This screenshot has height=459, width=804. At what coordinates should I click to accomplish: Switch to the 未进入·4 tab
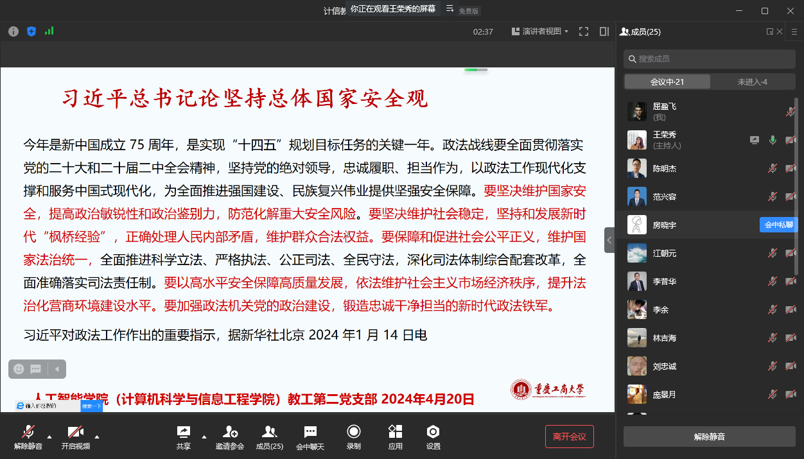pyautogui.click(x=752, y=82)
